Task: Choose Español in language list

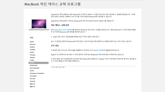Action: pyautogui.click(x=32, y=50)
